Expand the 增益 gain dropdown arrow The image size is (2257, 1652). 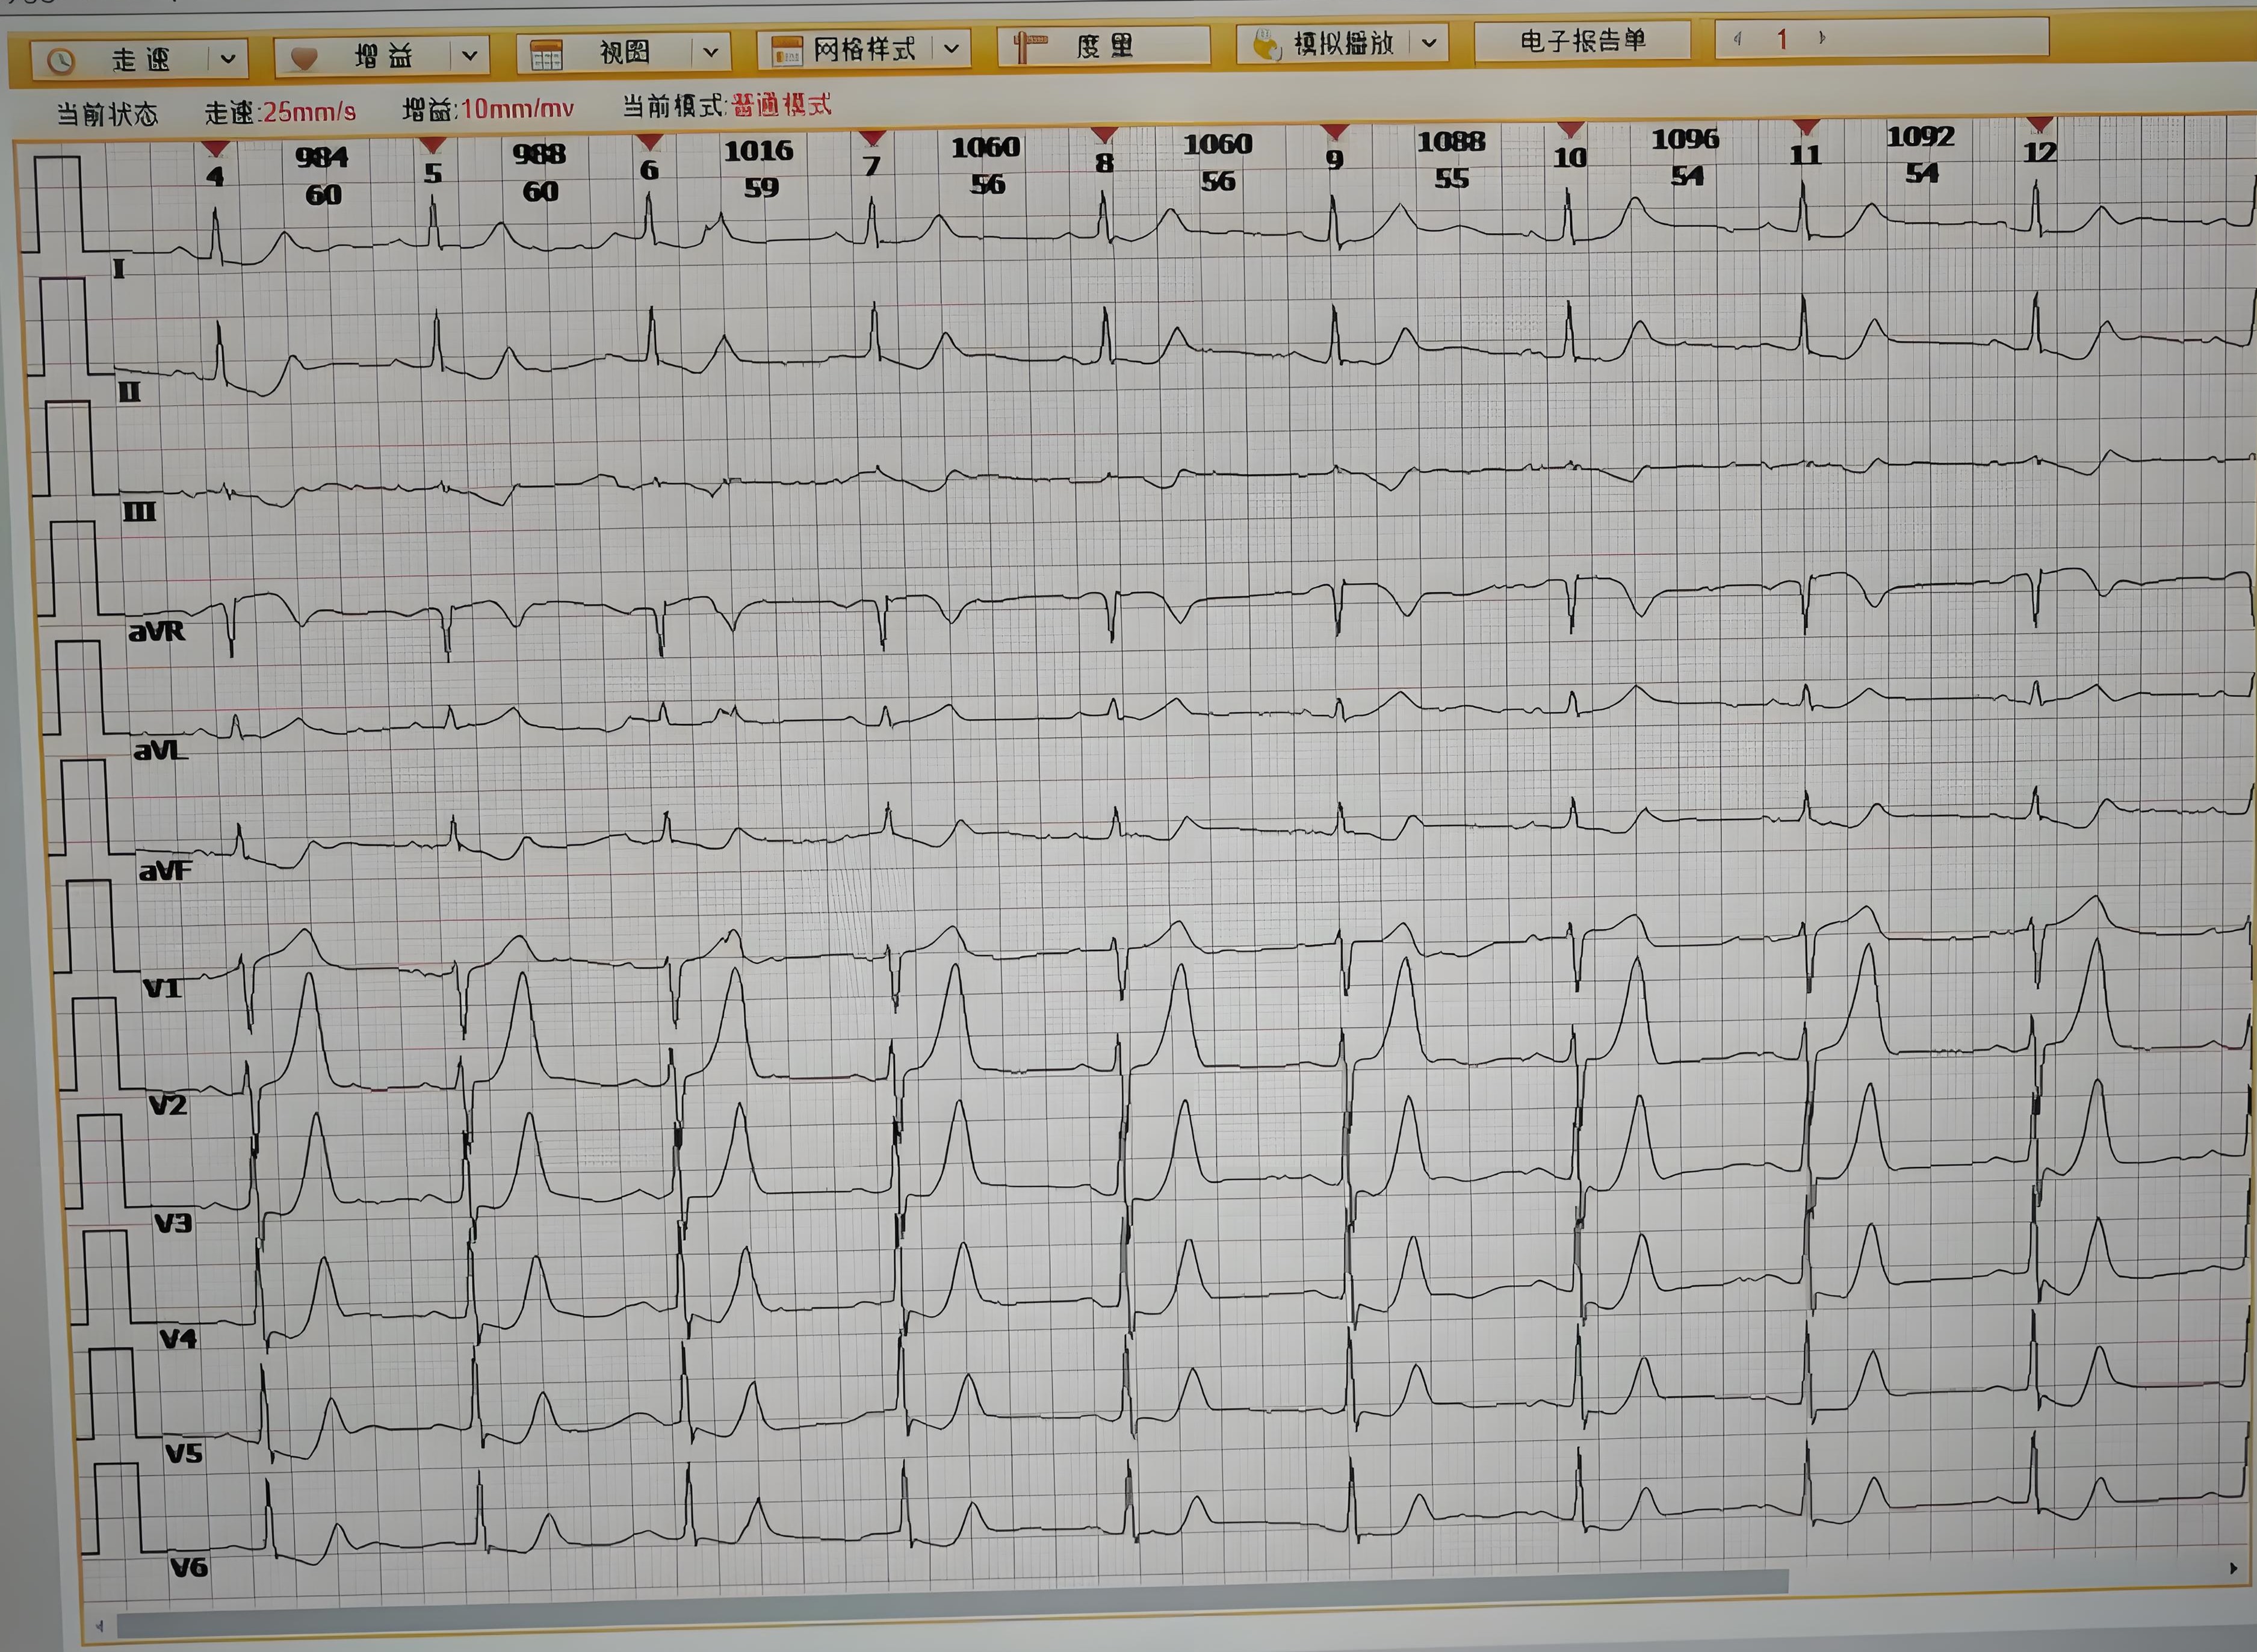[x=469, y=56]
